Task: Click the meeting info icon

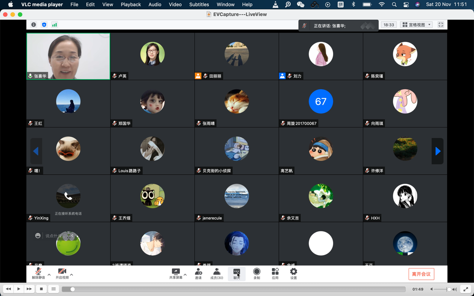Action: click(x=33, y=25)
